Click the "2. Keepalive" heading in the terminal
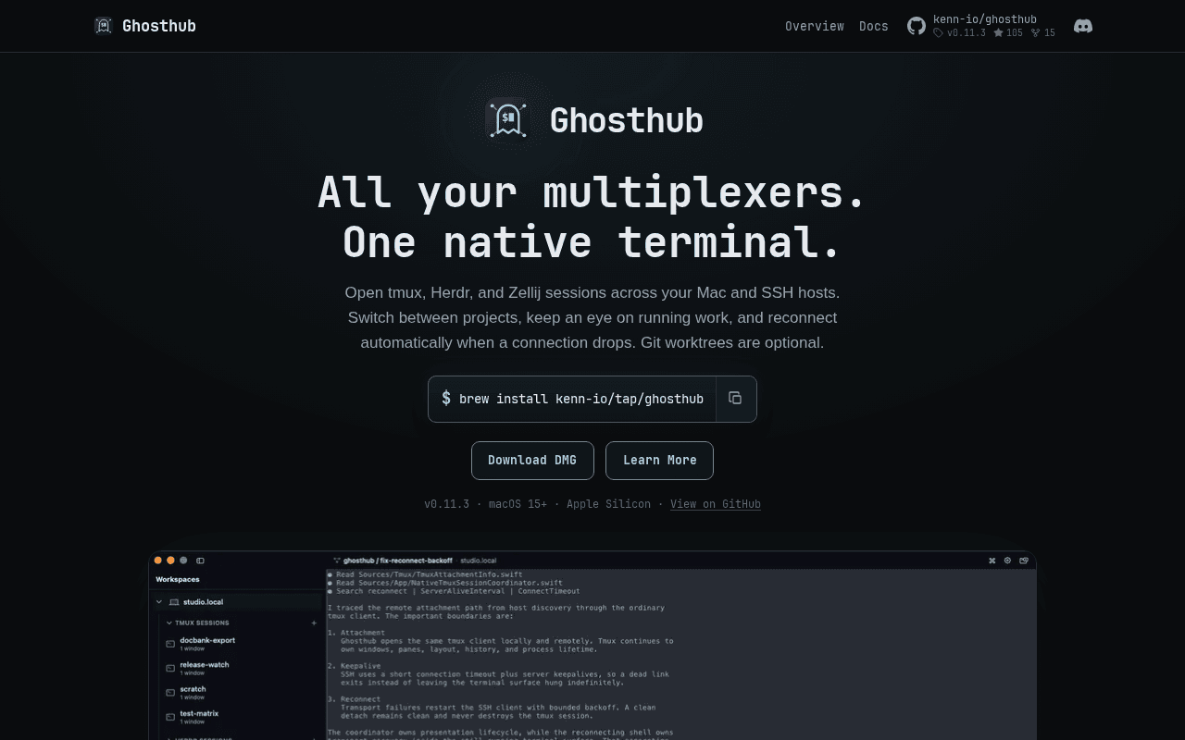The width and height of the screenshot is (1185, 740). 354,666
